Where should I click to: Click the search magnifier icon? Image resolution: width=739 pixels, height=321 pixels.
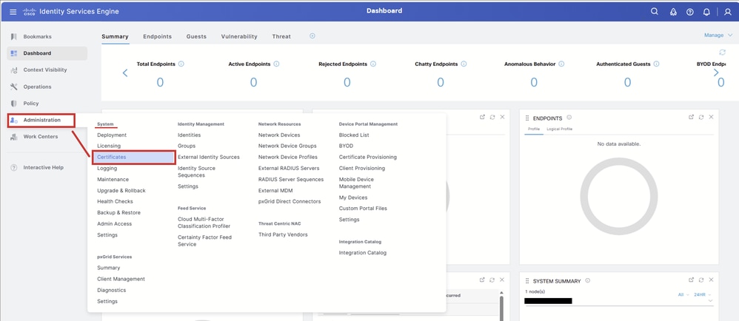point(654,12)
